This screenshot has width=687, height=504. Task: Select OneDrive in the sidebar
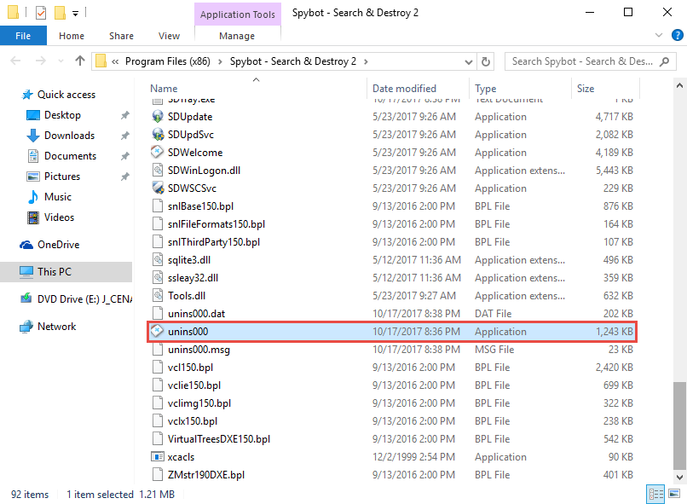[x=58, y=245]
